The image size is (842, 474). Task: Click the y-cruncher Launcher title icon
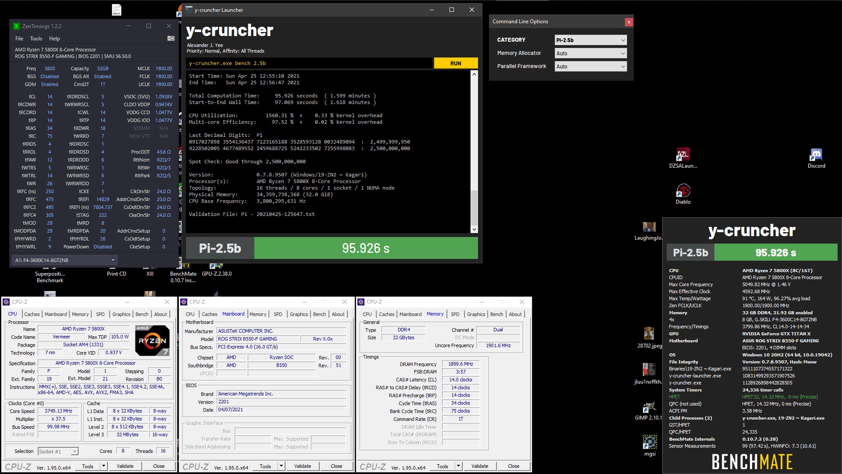click(x=189, y=10)
